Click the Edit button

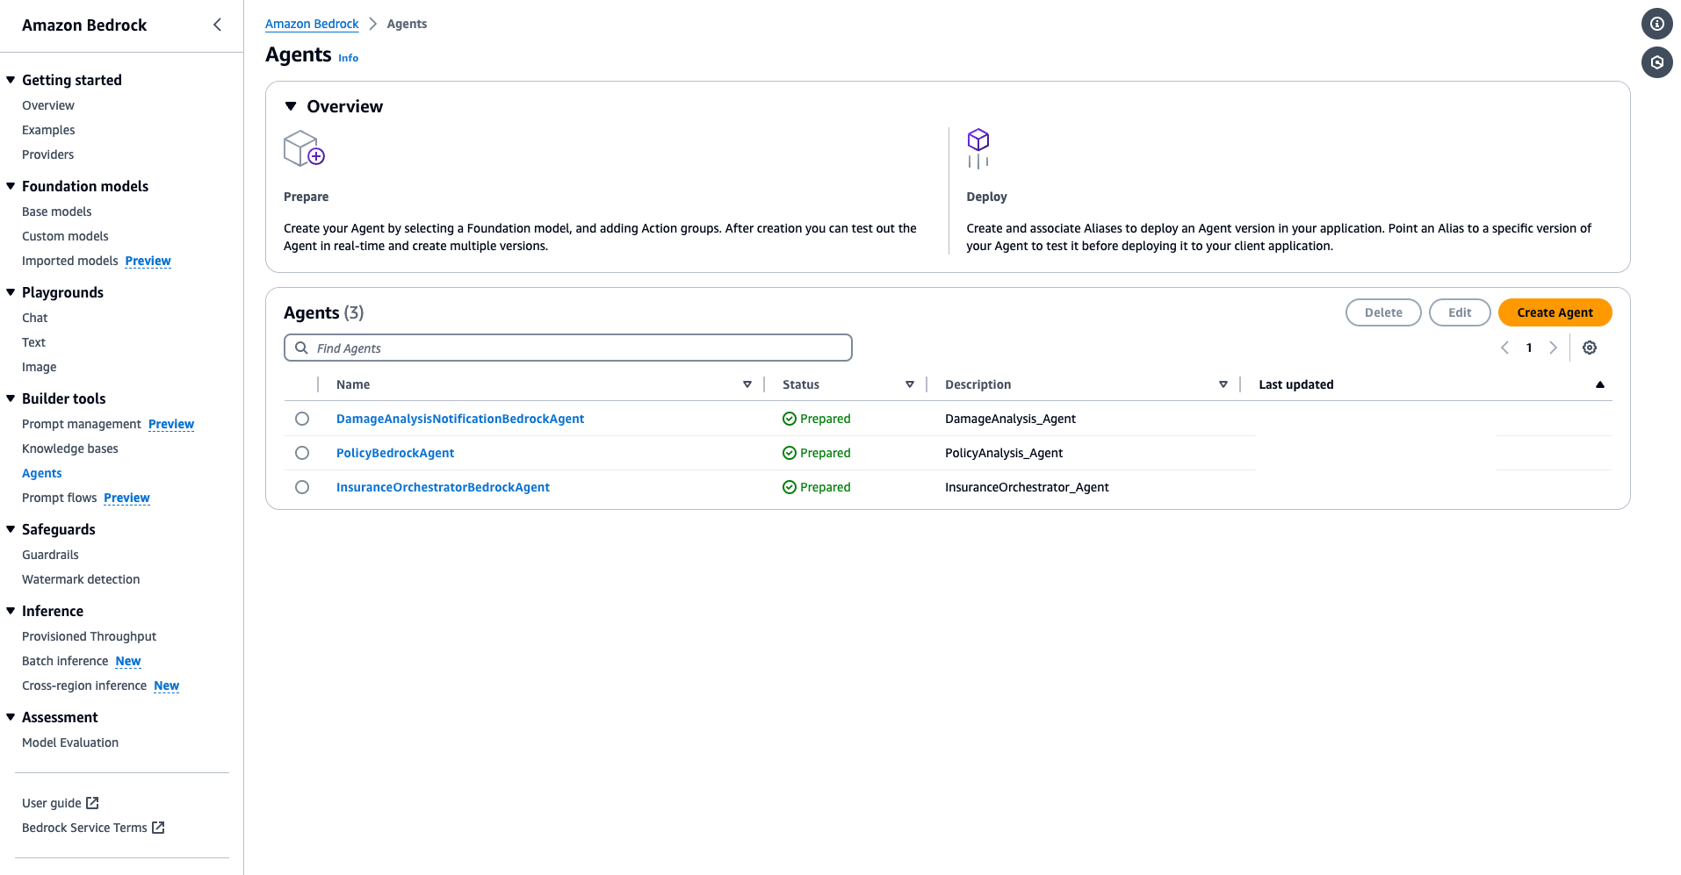click(1460, 312)
